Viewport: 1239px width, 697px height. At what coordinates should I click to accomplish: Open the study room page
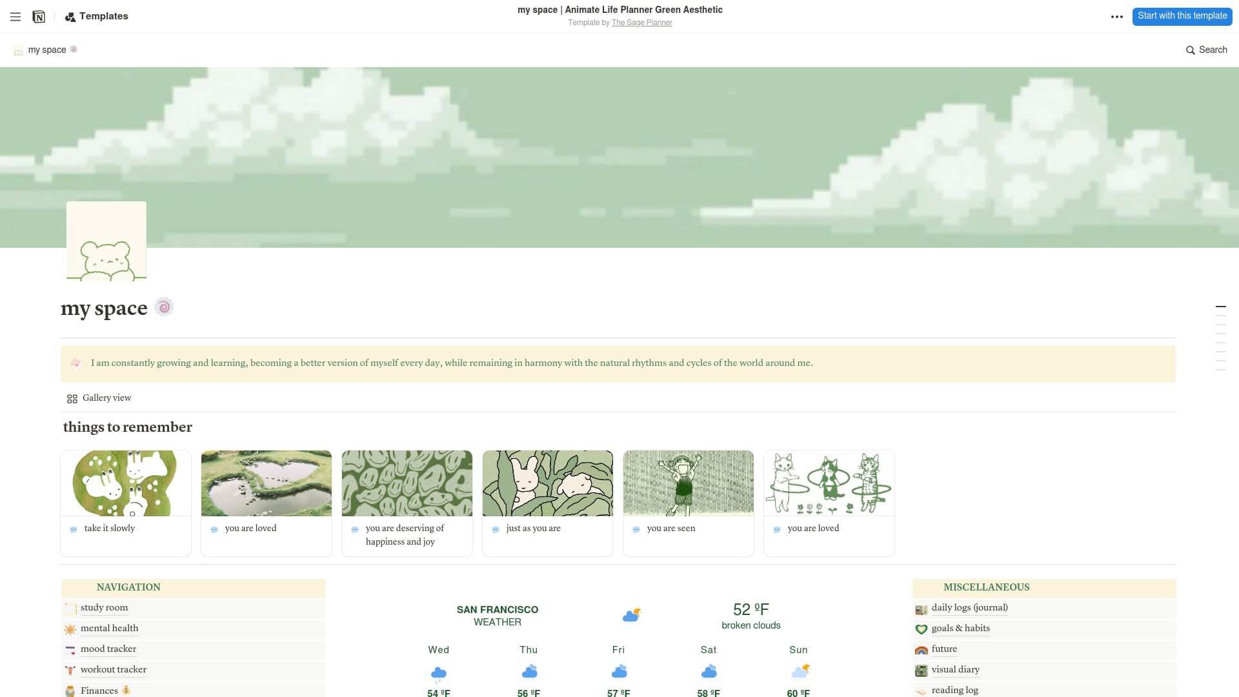pyautogui.click(x=104, y=608)
